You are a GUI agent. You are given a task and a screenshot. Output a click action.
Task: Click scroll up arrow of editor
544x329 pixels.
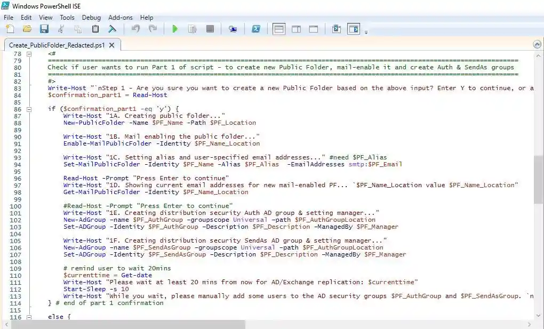tap(538, 55)
